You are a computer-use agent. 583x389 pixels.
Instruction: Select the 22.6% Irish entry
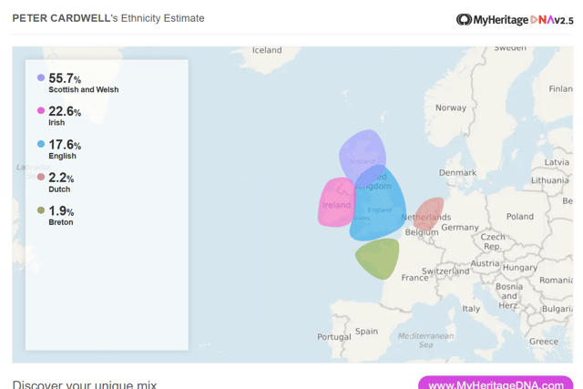59,116
